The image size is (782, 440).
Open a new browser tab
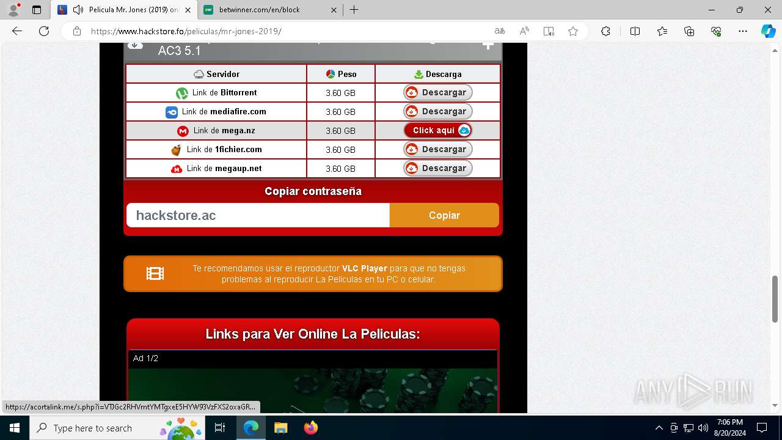point(354,10)
